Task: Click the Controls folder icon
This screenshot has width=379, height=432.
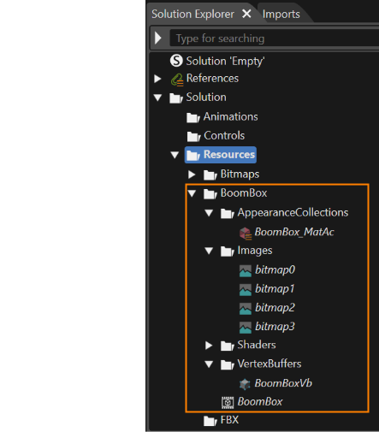Action: pyautogui.click(x=193, y=137)
